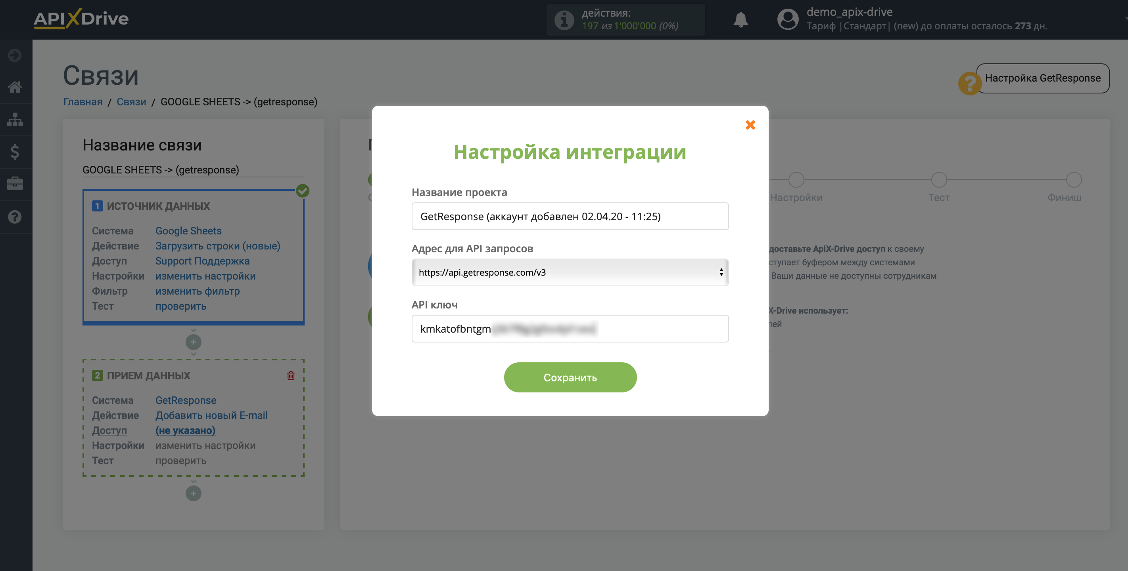Image resolution: width=1128 pixels, height=571 pixels.
Task: Expand the sidebar arrow icon
Action: [x=15, y=55]
